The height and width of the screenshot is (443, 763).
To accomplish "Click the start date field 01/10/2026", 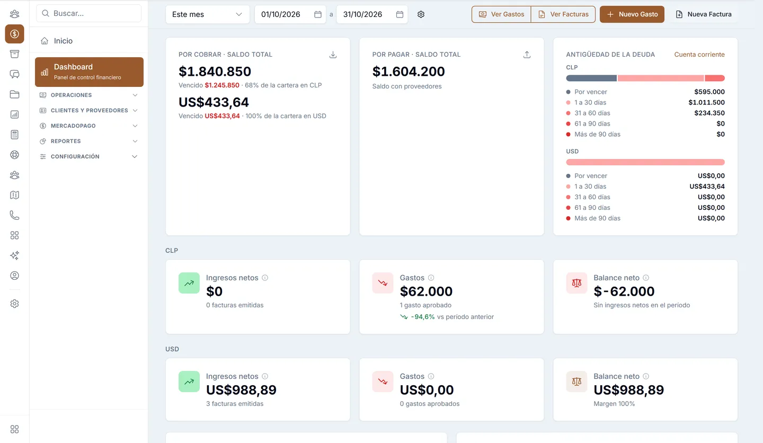I will 290,14.
